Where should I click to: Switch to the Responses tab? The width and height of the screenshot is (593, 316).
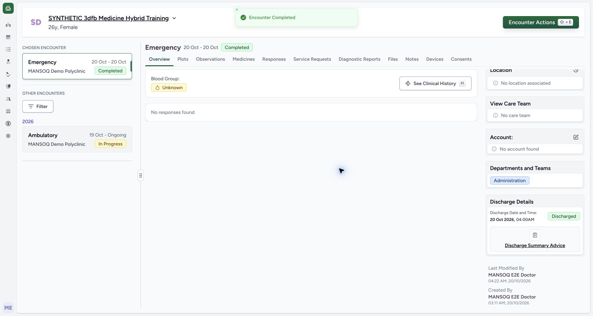(x=274, y=59)
